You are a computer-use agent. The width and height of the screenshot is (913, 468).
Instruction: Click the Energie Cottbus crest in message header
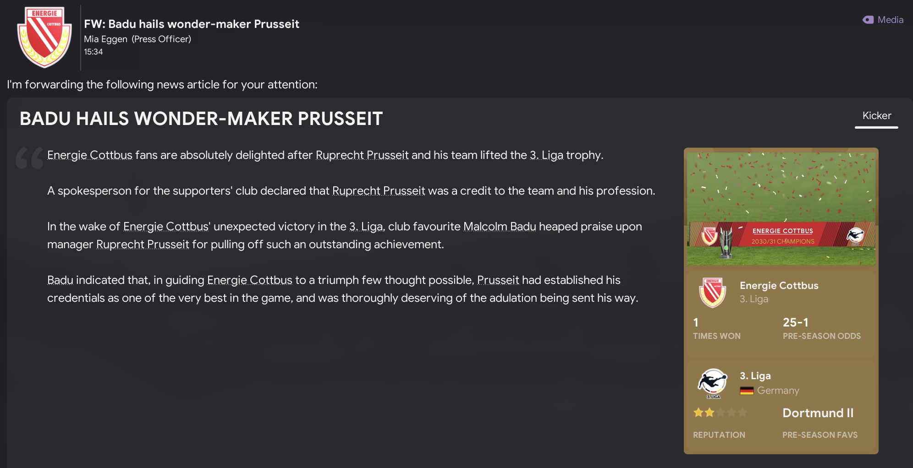[44, 37]
